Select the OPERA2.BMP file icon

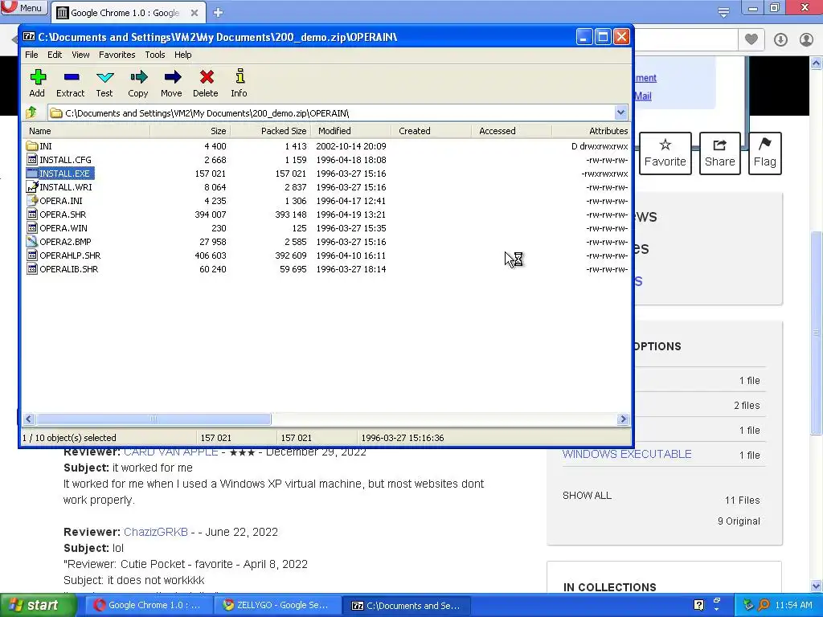tap(32, 241)
